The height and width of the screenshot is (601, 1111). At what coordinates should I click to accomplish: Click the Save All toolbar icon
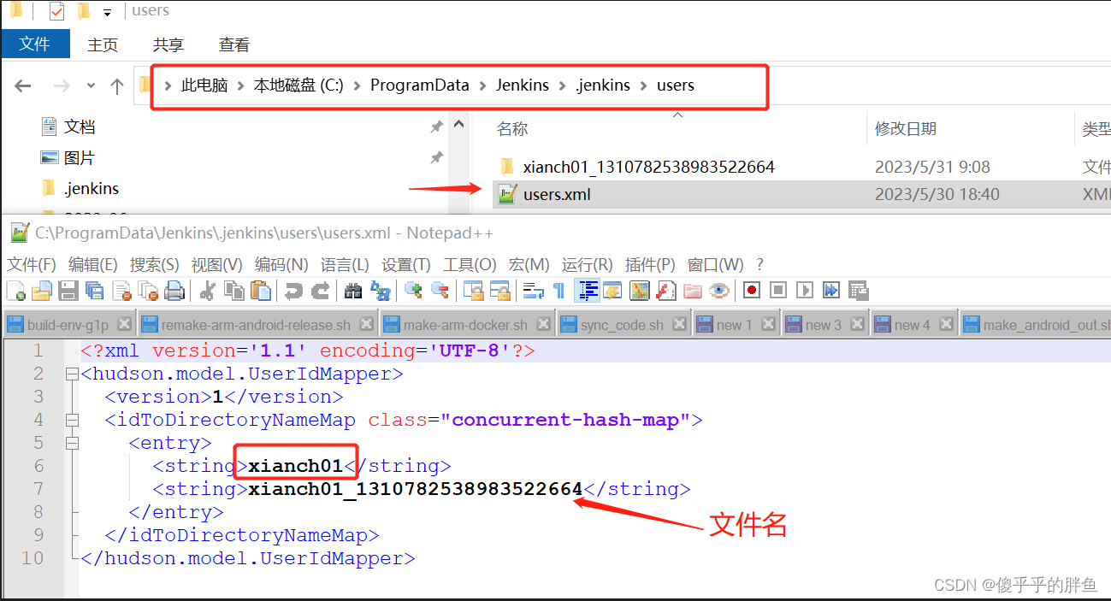point(95,291)
